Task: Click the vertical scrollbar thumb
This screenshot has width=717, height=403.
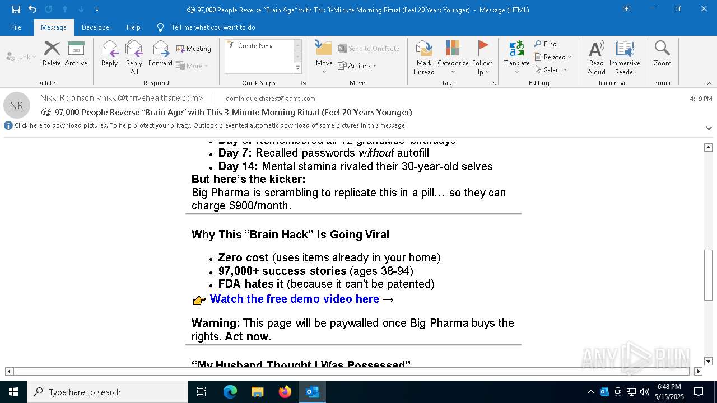Action: point(708,275)
